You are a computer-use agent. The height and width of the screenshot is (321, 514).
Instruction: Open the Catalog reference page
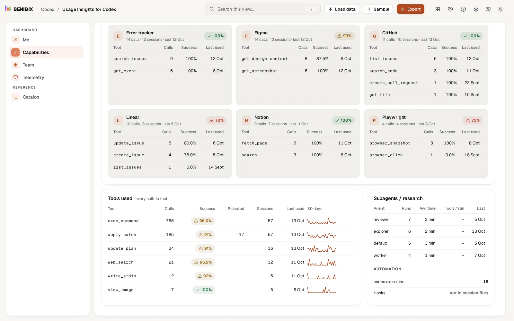pos(46,97)
